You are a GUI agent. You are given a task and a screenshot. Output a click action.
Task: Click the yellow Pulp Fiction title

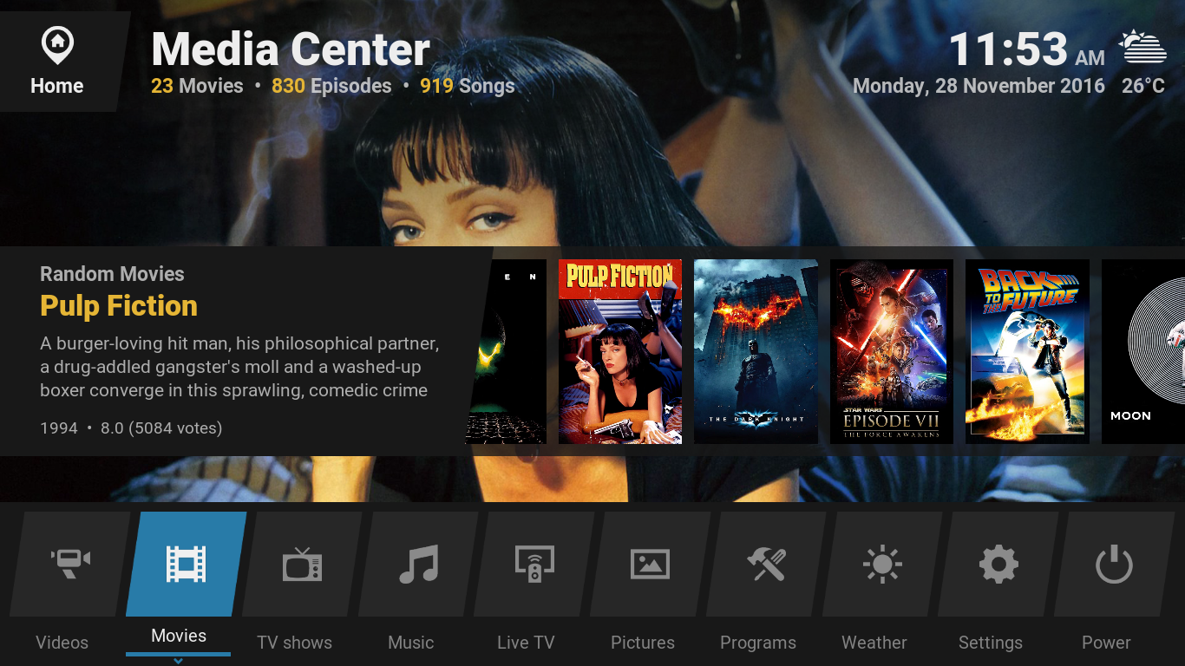point(119,306)
